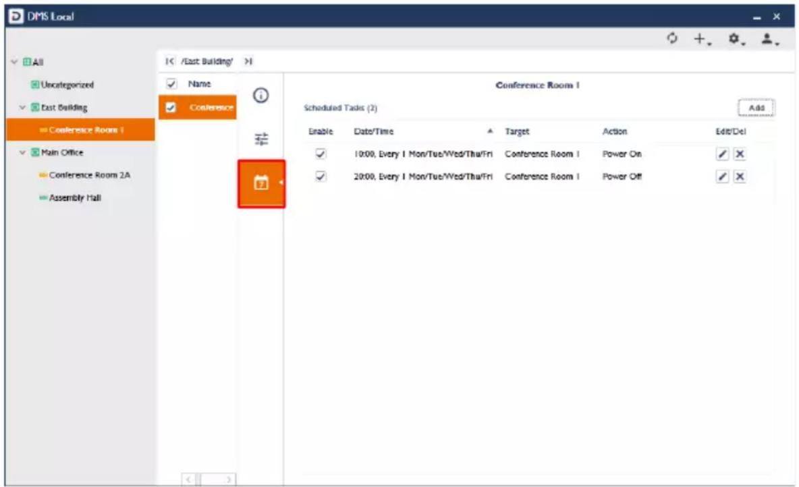Open the plus add menu icon
Screen dimensions: 799x487
pyautogui.click(x=702, y=38)
